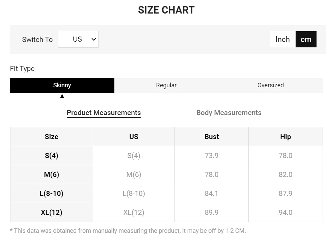
Task: Click the SIZE CHART heading
Action: click(x=166, y=10)
